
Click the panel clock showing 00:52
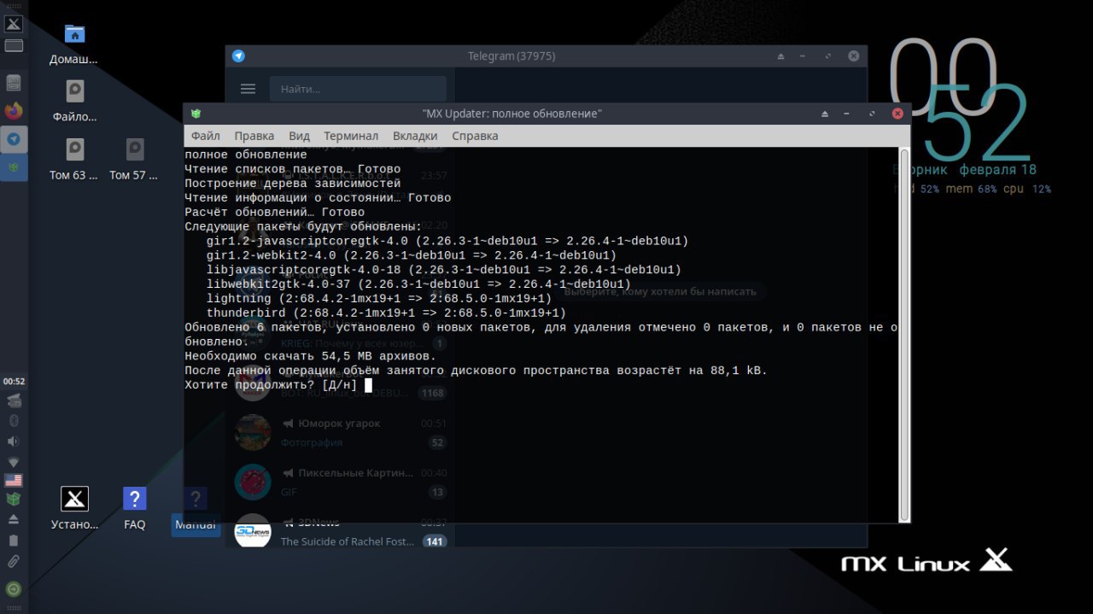point(14,382)
